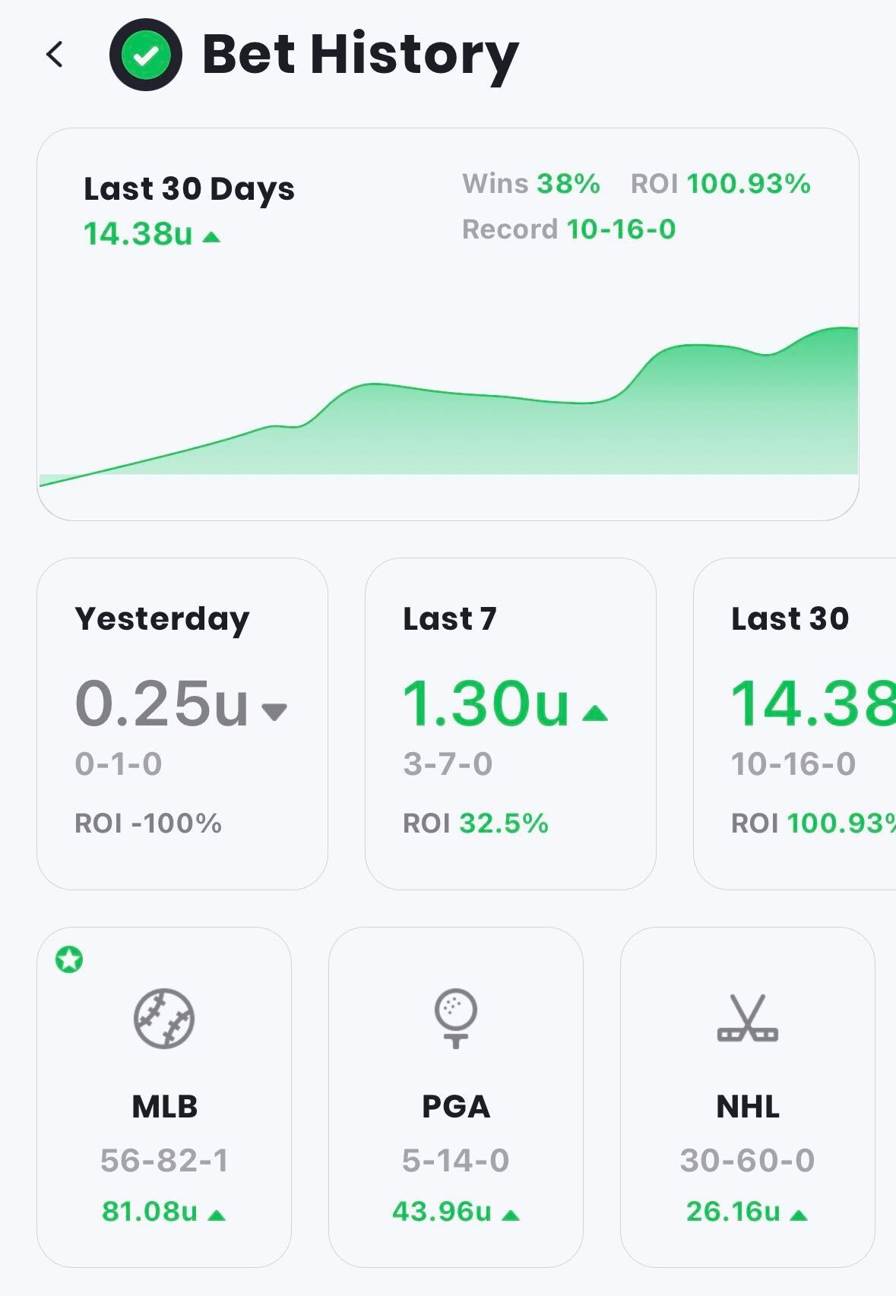Tap the green up arrow beside 14.38u
Image resolution: width=896 pixels, height=1296 pixels.
pos(212,237)
